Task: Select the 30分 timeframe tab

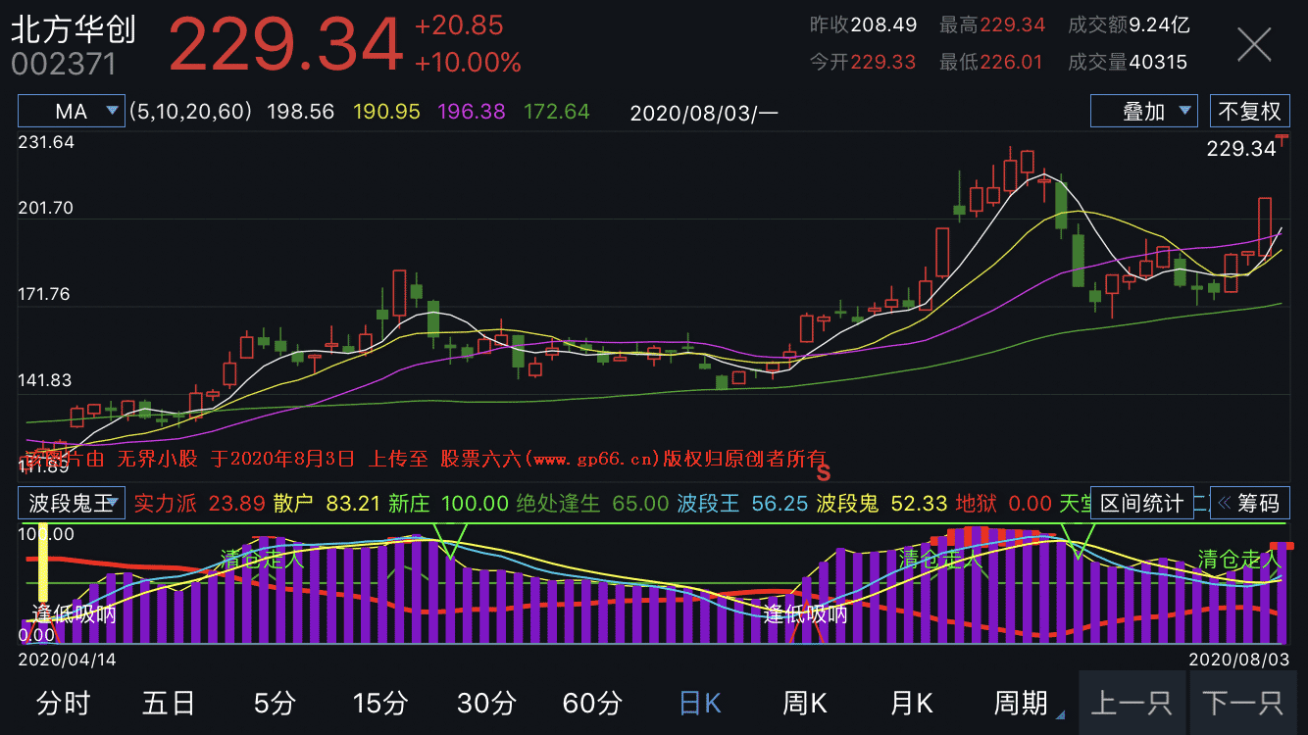Action: point(486,703)
